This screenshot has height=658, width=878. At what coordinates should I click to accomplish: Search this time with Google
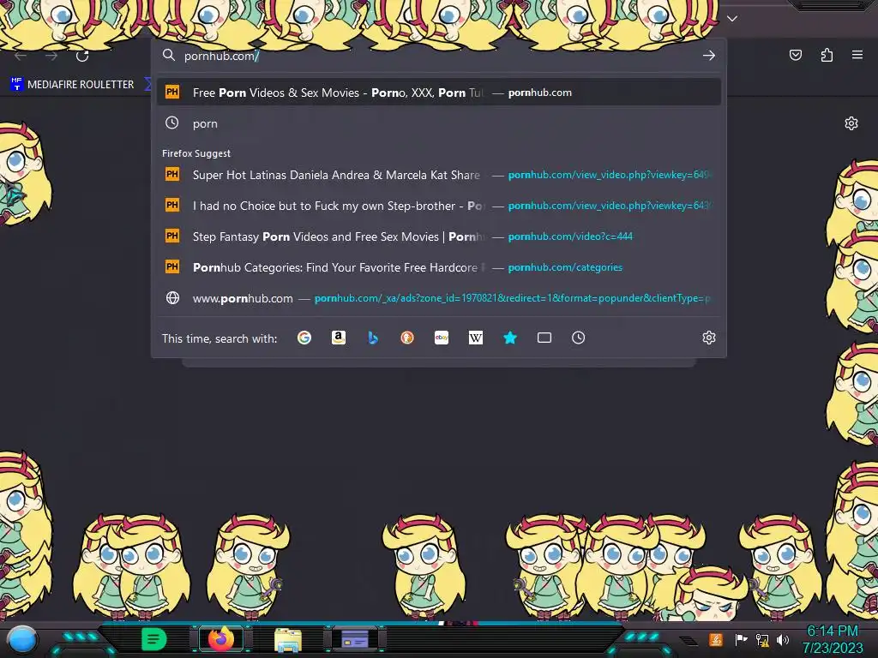coord(304,338)
